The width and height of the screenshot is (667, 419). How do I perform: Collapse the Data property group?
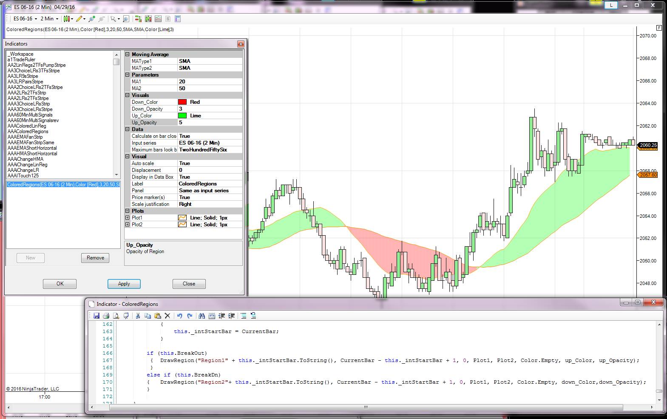[x=127, y=129]
